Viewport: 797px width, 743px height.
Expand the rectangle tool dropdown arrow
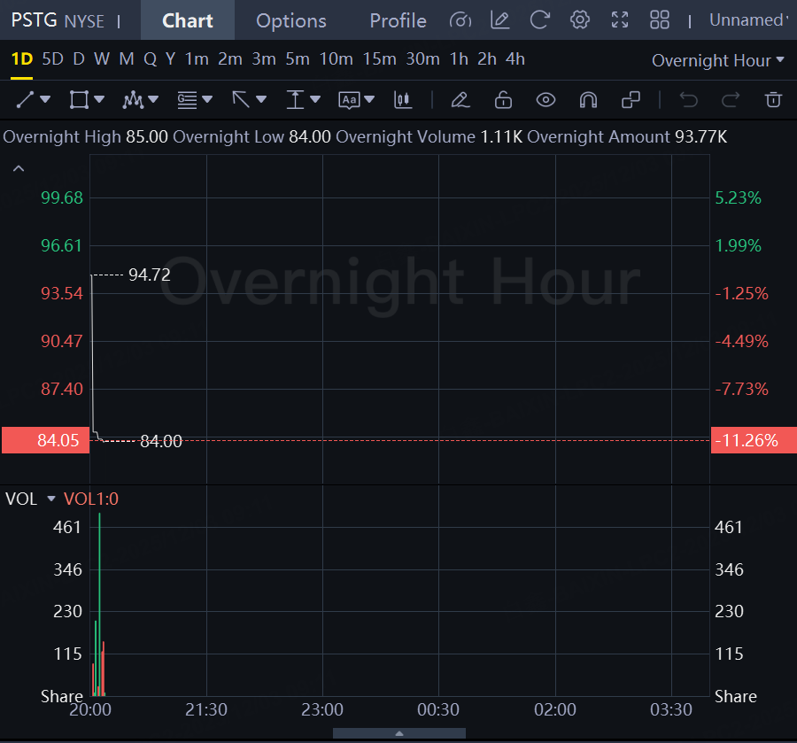(99, 99)
